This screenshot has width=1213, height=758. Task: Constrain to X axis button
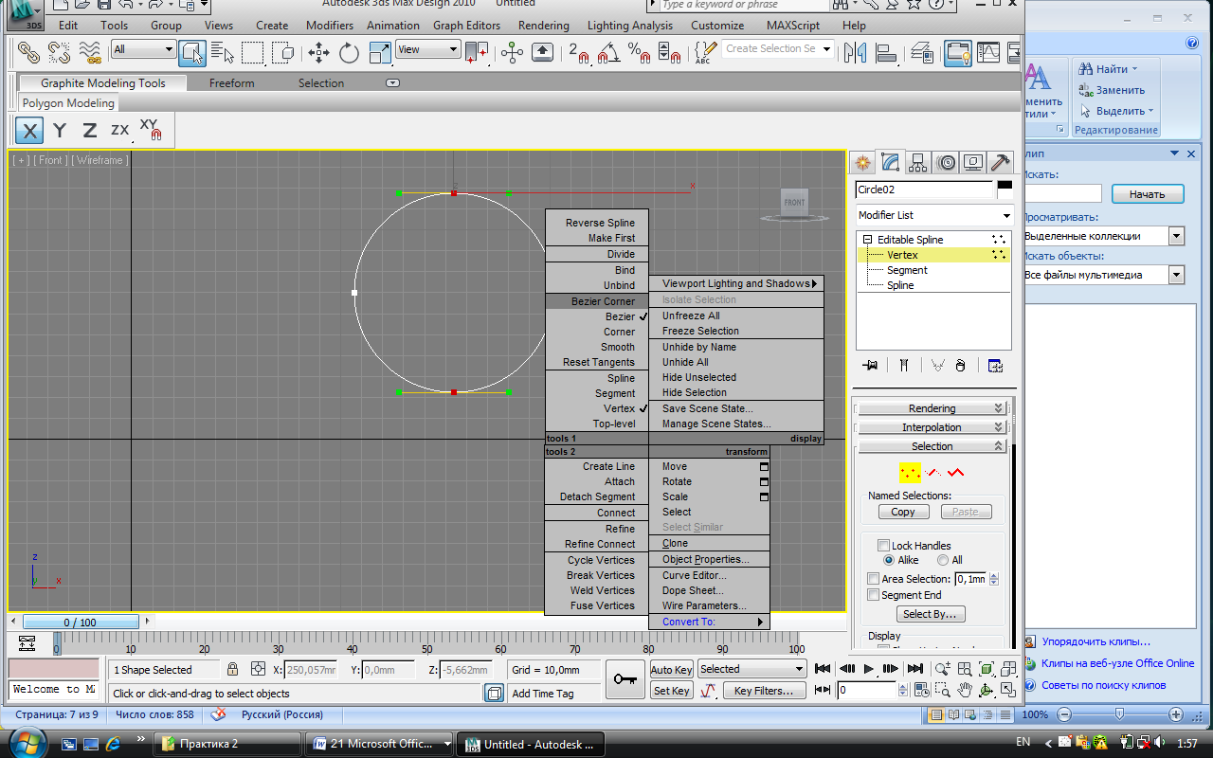[x=29, y=131]
